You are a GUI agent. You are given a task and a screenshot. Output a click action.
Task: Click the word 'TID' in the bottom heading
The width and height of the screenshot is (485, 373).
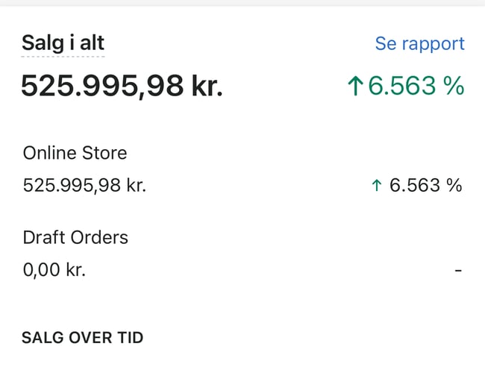[x=127, y=337]
